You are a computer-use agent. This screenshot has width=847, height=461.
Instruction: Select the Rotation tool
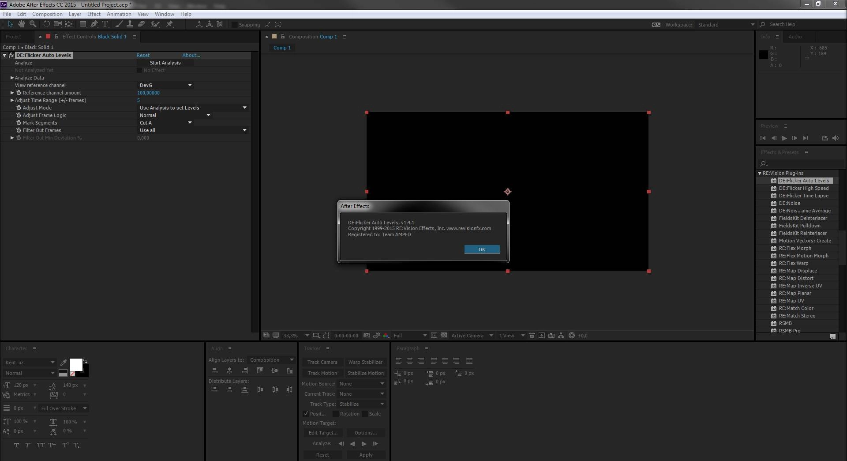(46, 24)
